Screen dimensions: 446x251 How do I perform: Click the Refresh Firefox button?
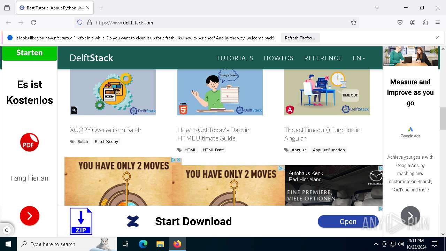(300, 38)
